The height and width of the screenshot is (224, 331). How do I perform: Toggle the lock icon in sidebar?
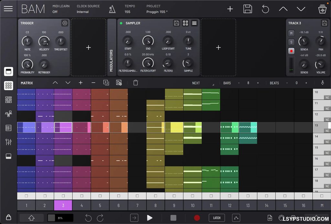point(8,217)
